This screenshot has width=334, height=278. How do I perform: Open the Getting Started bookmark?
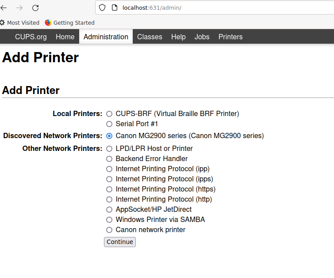(69, 23)
